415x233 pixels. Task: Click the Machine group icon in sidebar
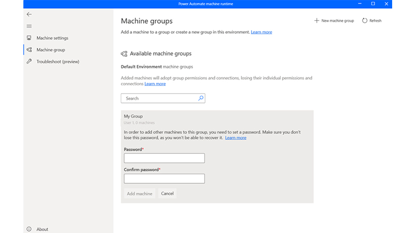point(29,50)
